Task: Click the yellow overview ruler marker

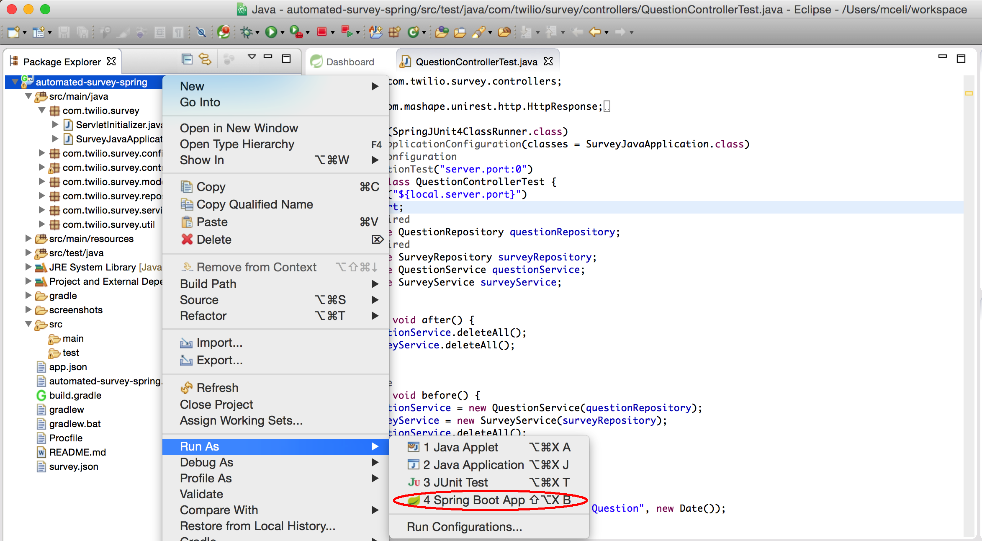Action: (969, 93)
